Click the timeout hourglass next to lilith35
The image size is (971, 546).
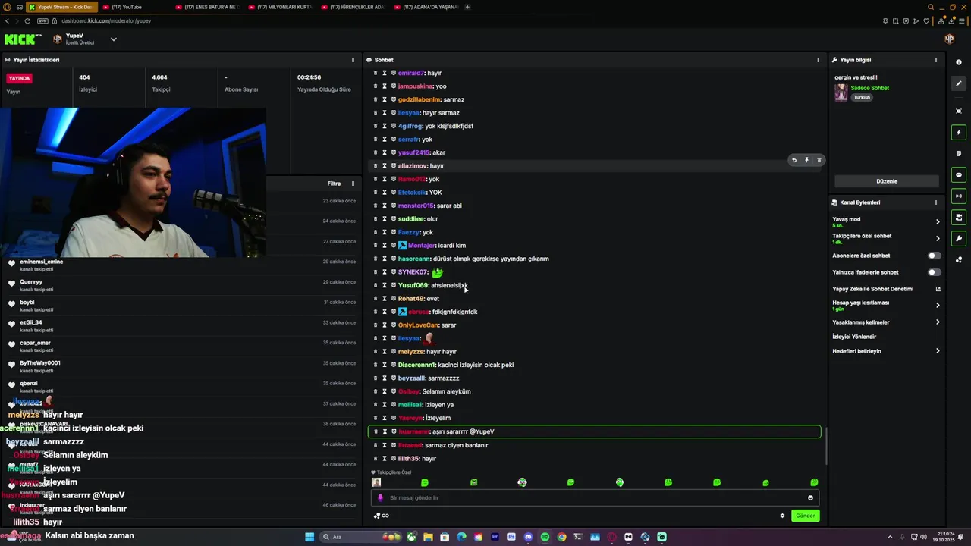point(384,459)
